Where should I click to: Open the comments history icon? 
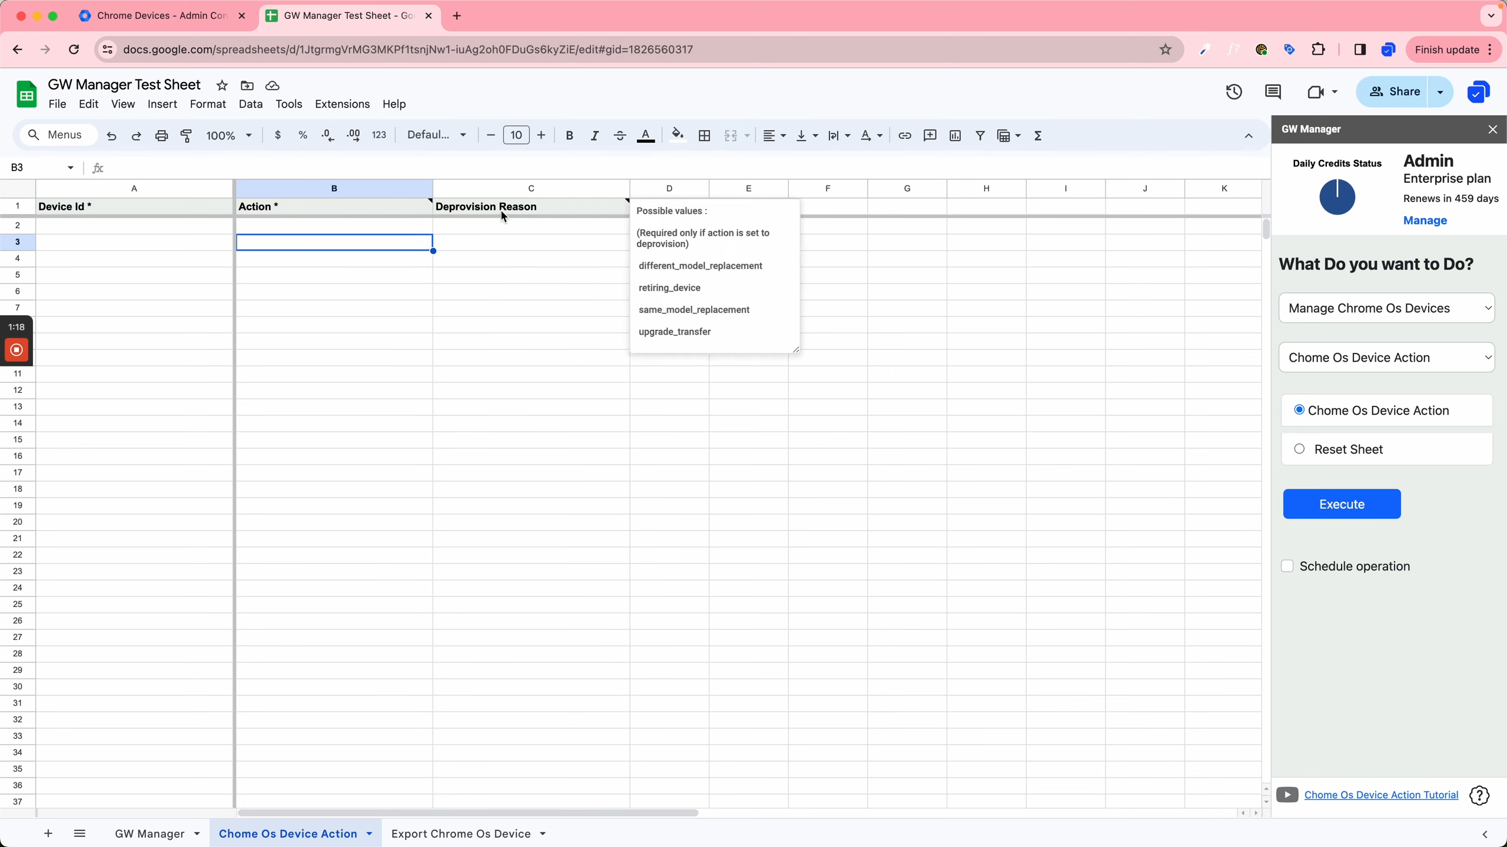(x=1273, y=92)
